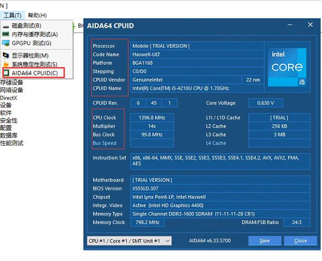
Task: Click the GPGPU benchmark monitor icon
Action: click(6, 43)
